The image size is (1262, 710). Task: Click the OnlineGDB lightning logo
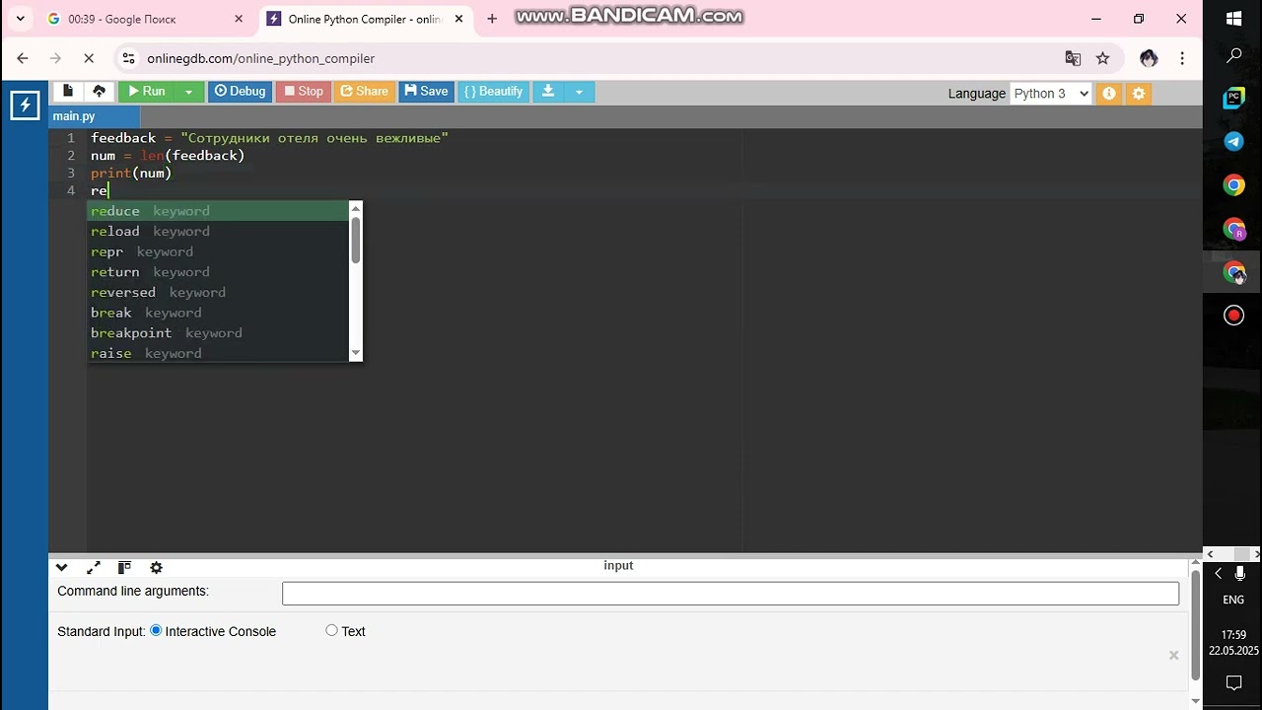(x=25, y=106)
